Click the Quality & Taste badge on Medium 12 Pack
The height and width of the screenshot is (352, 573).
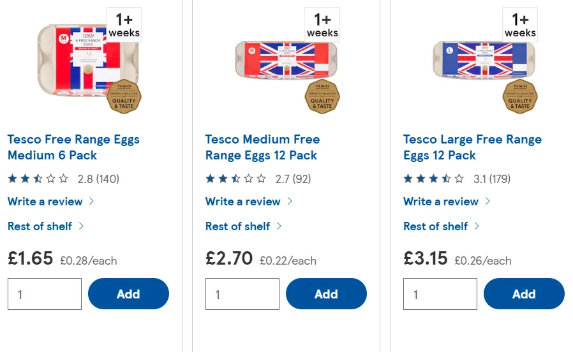(322, 96)
